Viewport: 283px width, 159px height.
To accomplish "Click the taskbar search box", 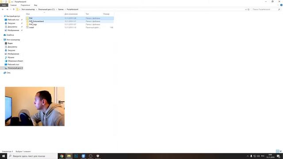I will pos(32,156).
